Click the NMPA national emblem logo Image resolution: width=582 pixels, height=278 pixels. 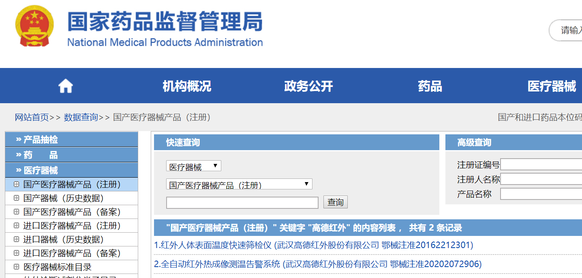tap(34, 25)
